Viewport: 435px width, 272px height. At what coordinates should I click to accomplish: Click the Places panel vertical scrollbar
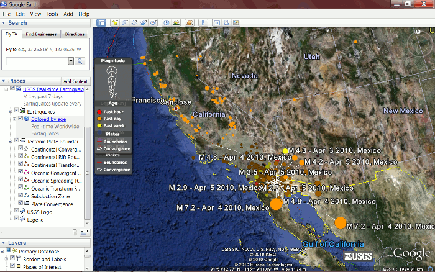point(87,172)
